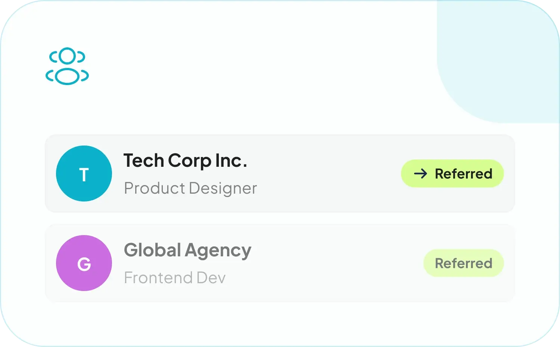
Task: Click the word "Corp" in the first row
Action: 190,161
